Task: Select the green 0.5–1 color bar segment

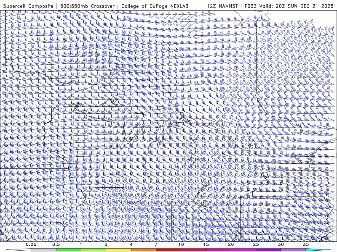Action: click(69, 249)
